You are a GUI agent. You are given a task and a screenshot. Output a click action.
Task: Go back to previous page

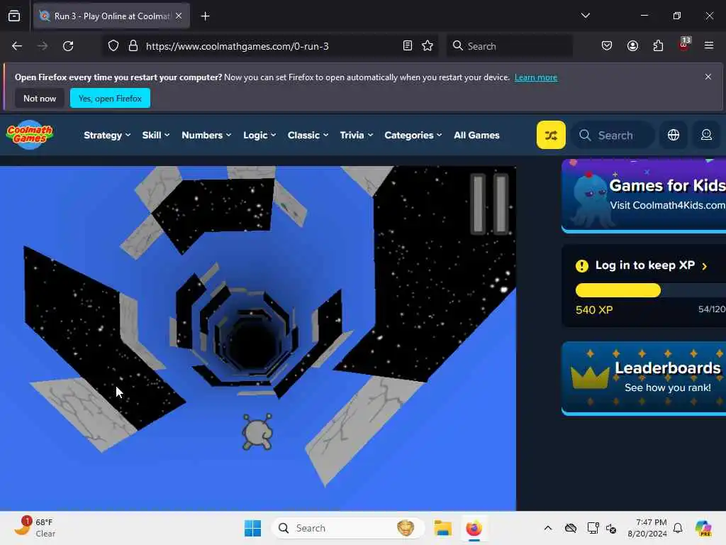(17, 46)
